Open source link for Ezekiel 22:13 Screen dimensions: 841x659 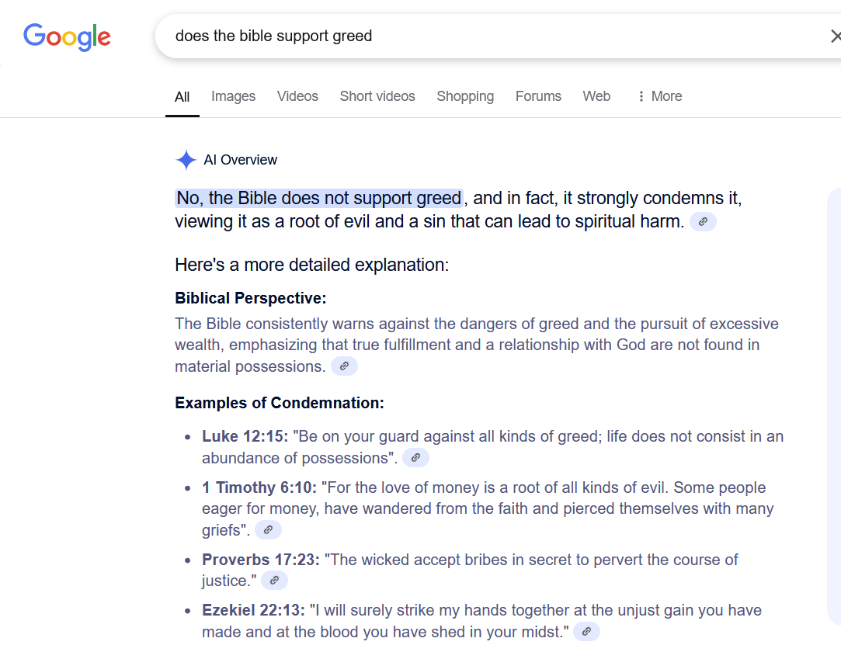click(586, 632)
